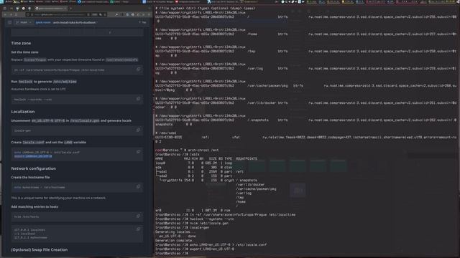The width and height of the screenshot is (460, 258).
Task: Click 'Generation complete.' output in terminal
Action: tap(174, 240)
